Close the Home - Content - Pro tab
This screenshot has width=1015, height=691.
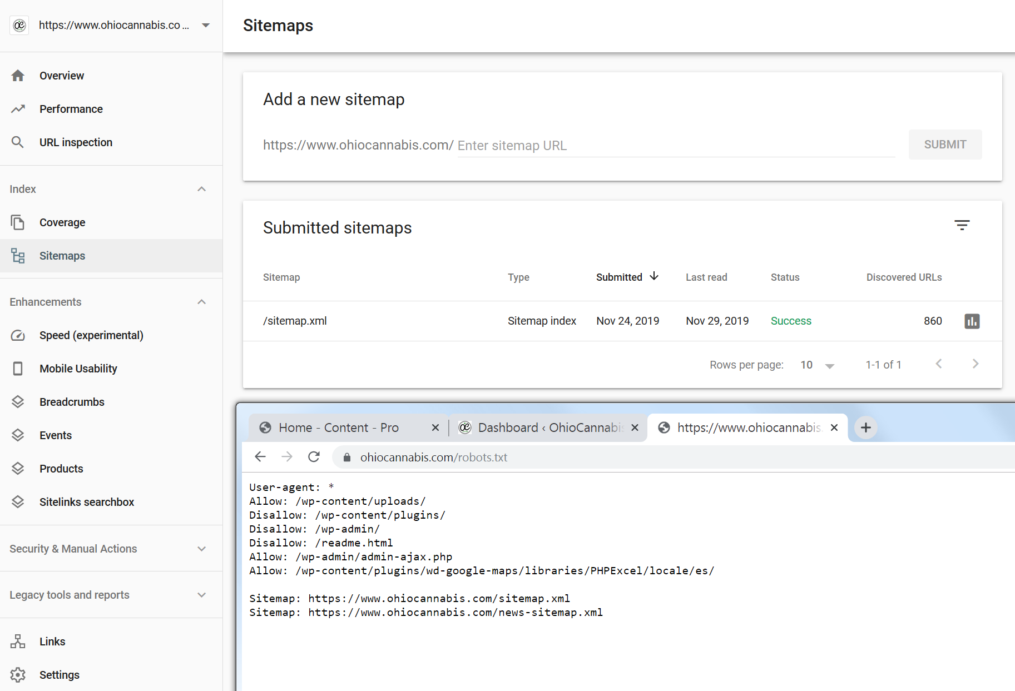click(x=435, y=427)
